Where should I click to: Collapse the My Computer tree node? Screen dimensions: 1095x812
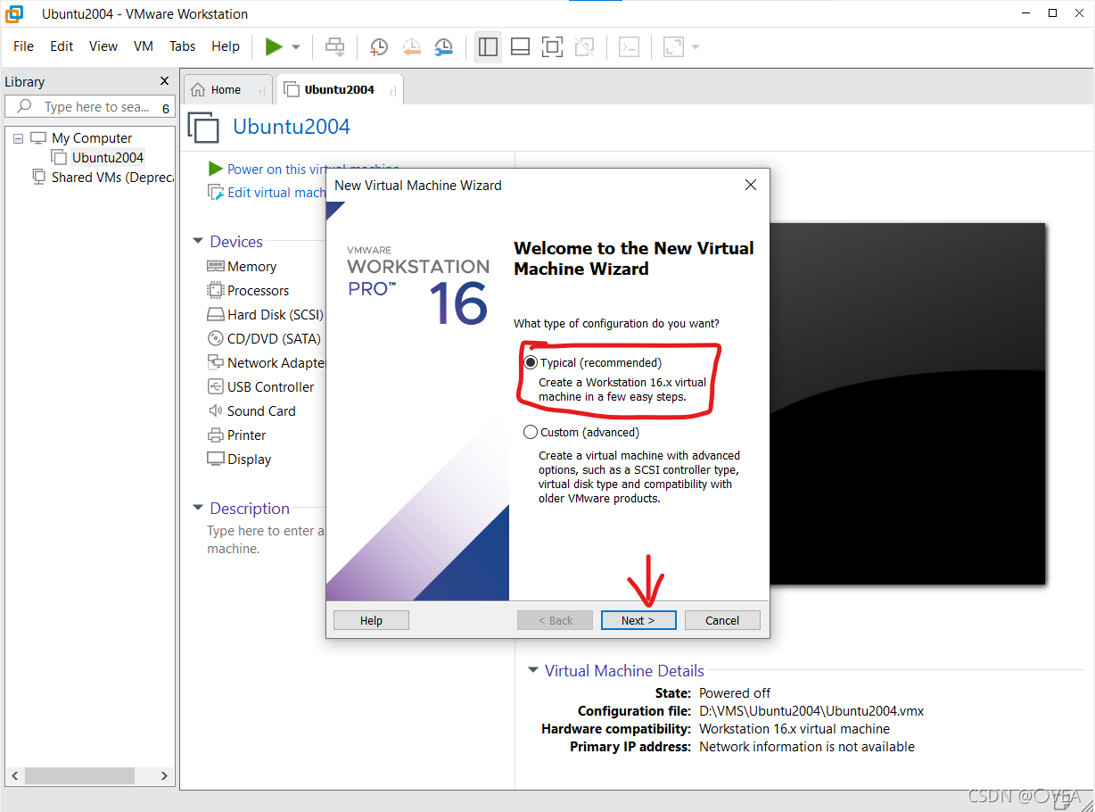[18, 138]
